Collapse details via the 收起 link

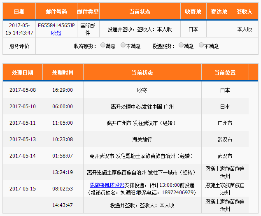point(56,33)
